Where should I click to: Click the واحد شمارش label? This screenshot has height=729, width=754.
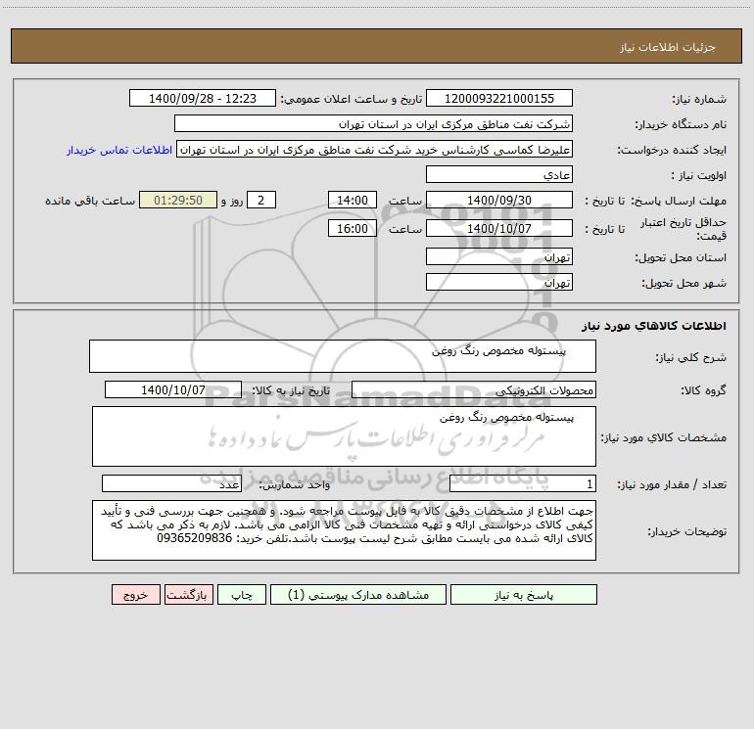295,485
